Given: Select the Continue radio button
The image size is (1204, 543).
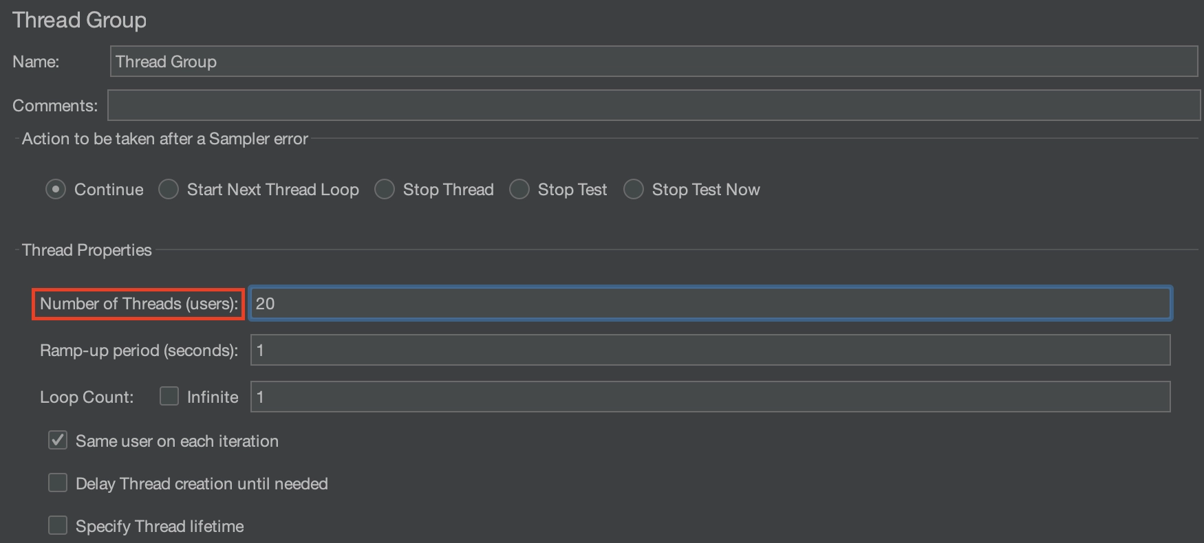Looking at the screenshot, I should click(x=56, y=189).
